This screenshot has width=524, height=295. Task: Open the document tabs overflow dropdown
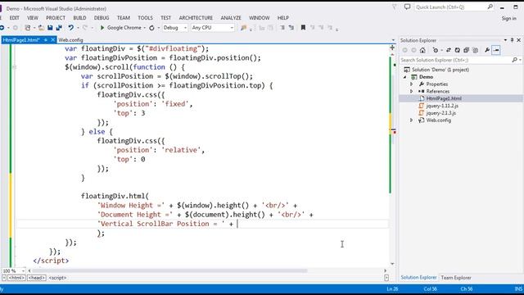(393, 40)
